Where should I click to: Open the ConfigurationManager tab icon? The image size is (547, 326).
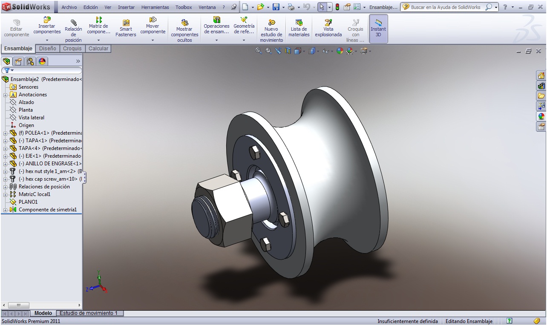point(30,61)
